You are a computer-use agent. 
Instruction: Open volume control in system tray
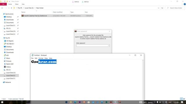click(163, 102)
